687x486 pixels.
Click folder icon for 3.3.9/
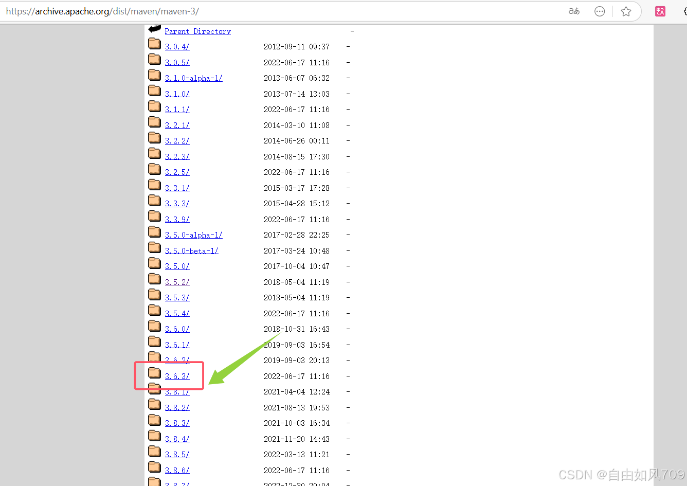click(154, 216)
